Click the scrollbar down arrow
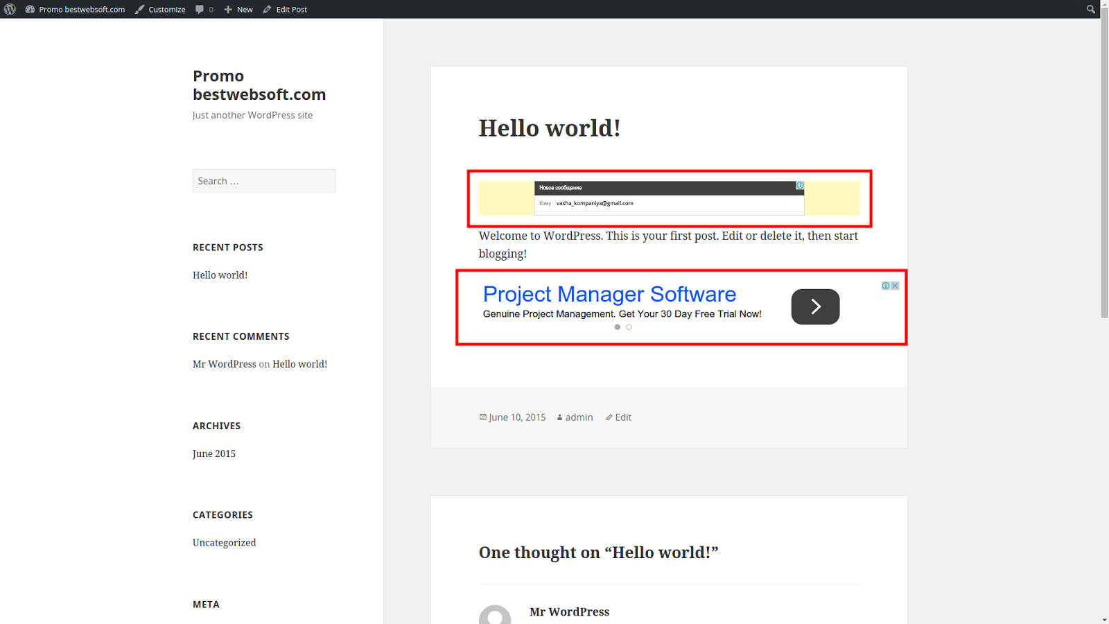Viewport: 1109px width, 624px height. [1104, 619]
